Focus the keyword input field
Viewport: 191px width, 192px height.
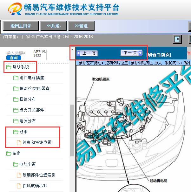tap(16, 53)
